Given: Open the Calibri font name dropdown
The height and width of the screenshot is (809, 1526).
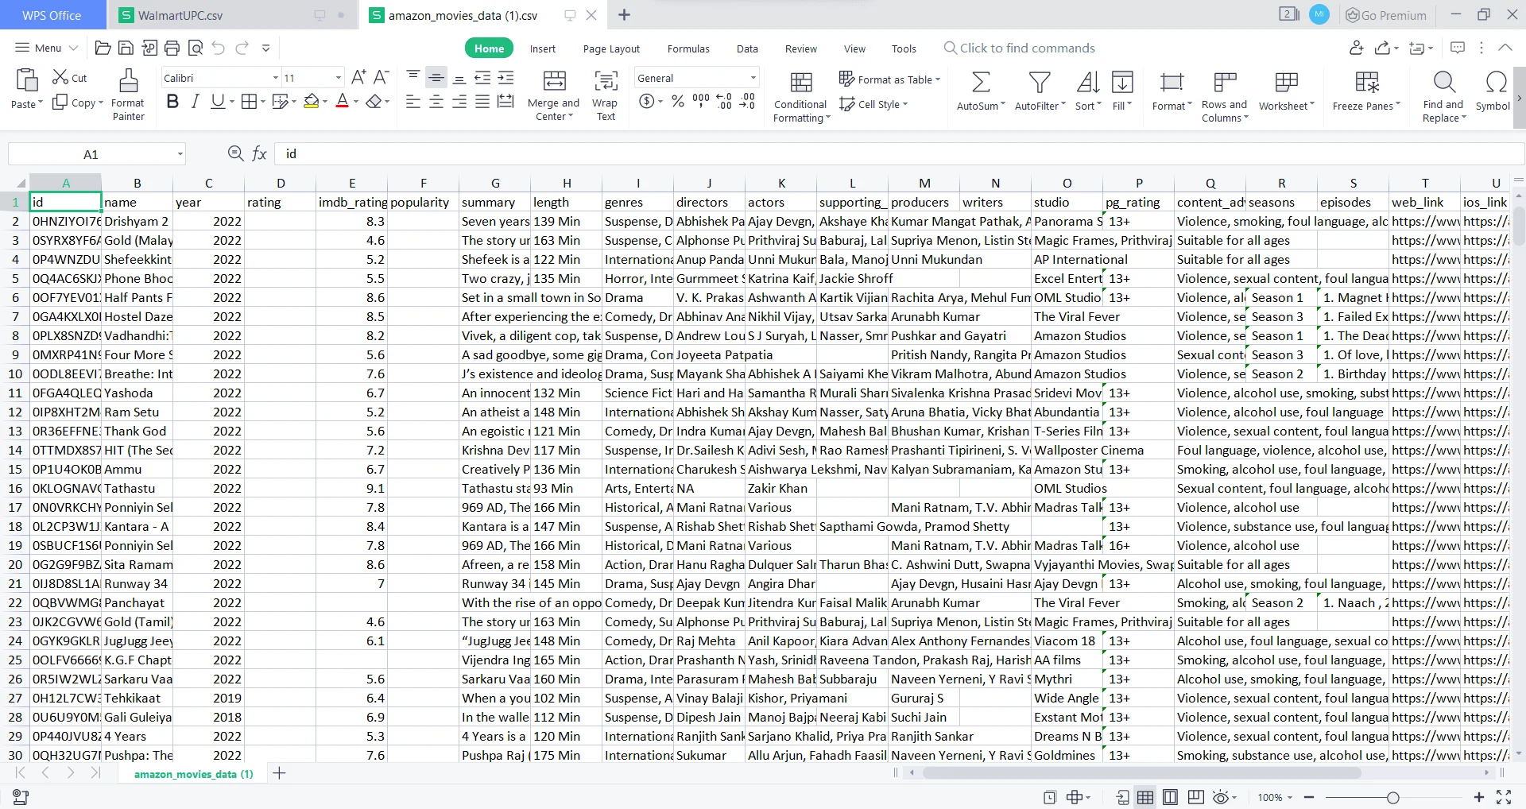Looking at the screenshot, I should click(x=276, y=78).
